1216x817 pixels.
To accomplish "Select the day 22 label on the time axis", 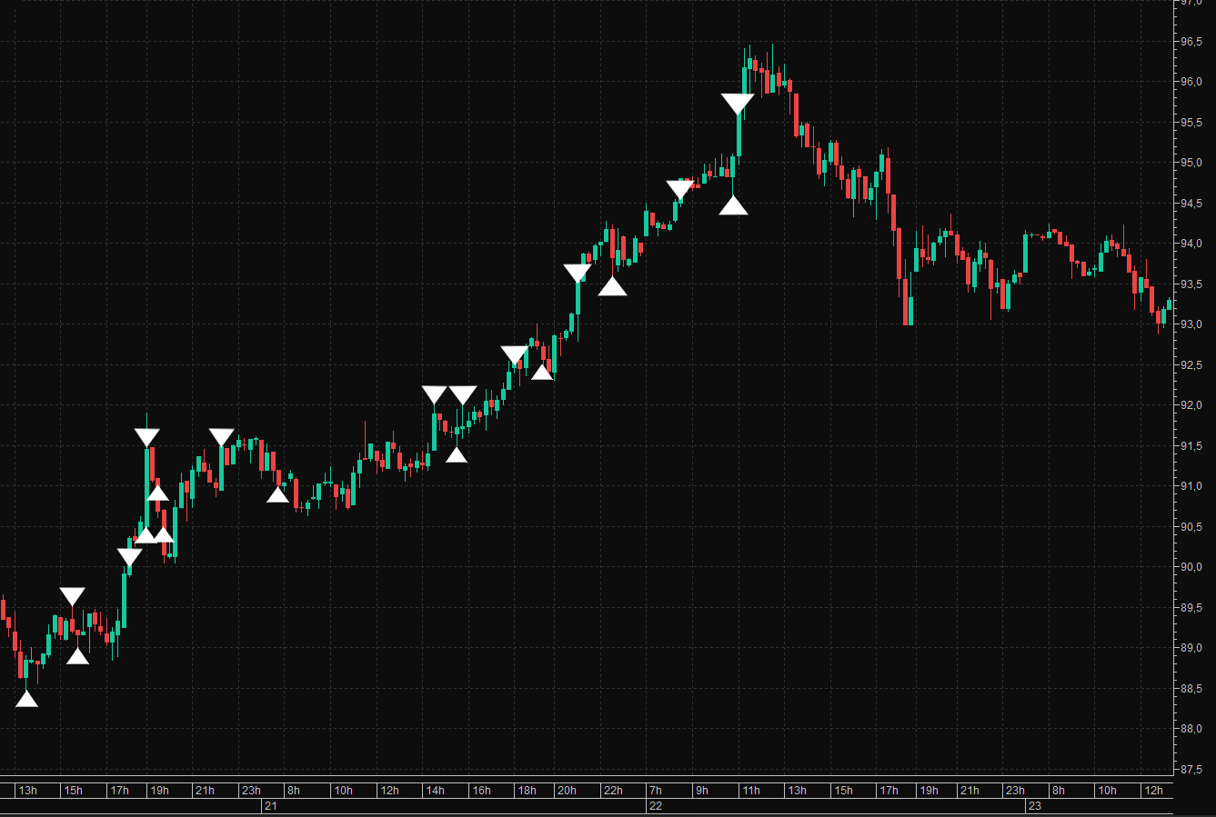I will [656, 806].
